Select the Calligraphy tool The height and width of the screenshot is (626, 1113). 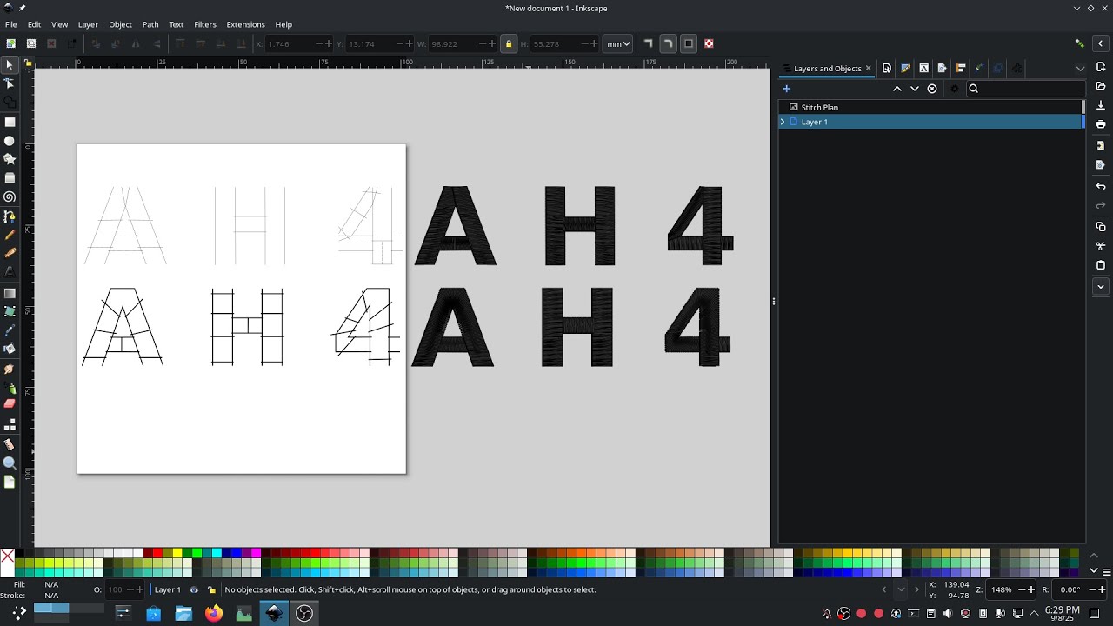click(x=10, y=253)
